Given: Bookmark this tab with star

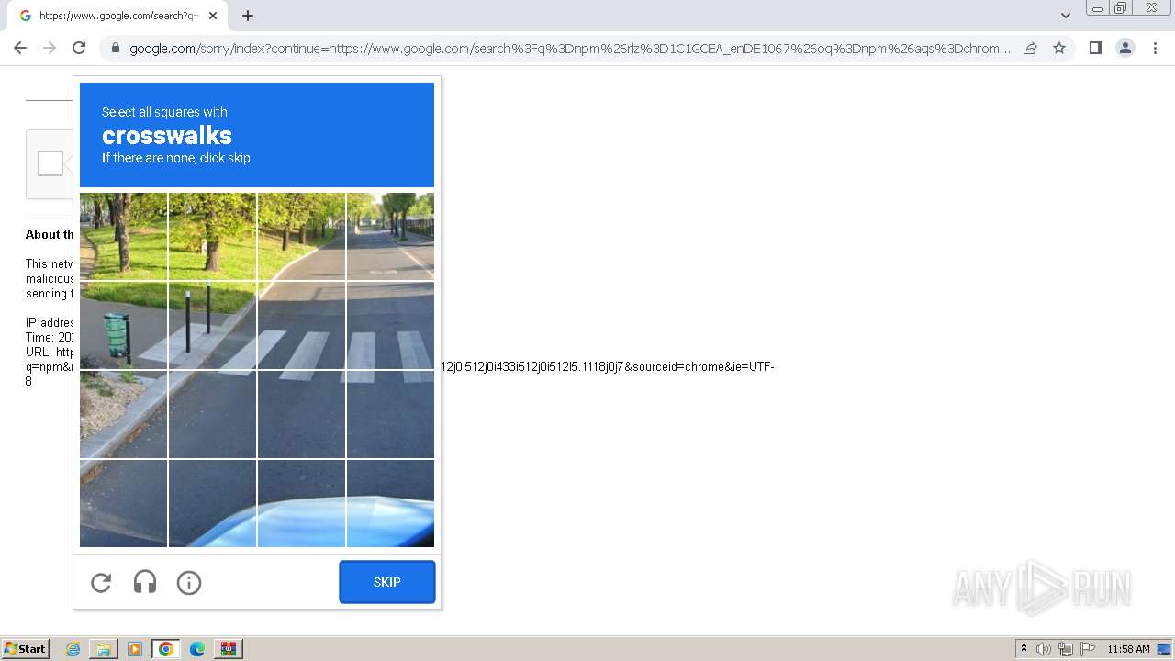Looking at the screenshot, I should click(x=1059, y=48).
